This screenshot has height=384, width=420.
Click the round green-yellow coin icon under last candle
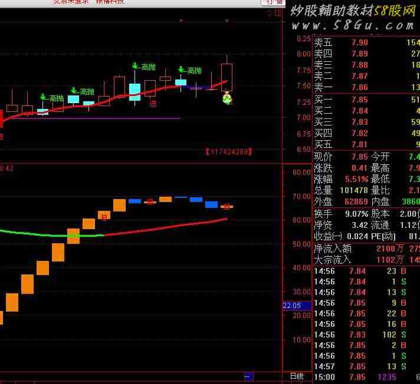(227, 98)
